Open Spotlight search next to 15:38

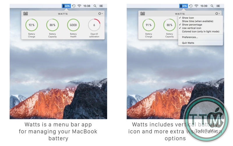(95, 6)
